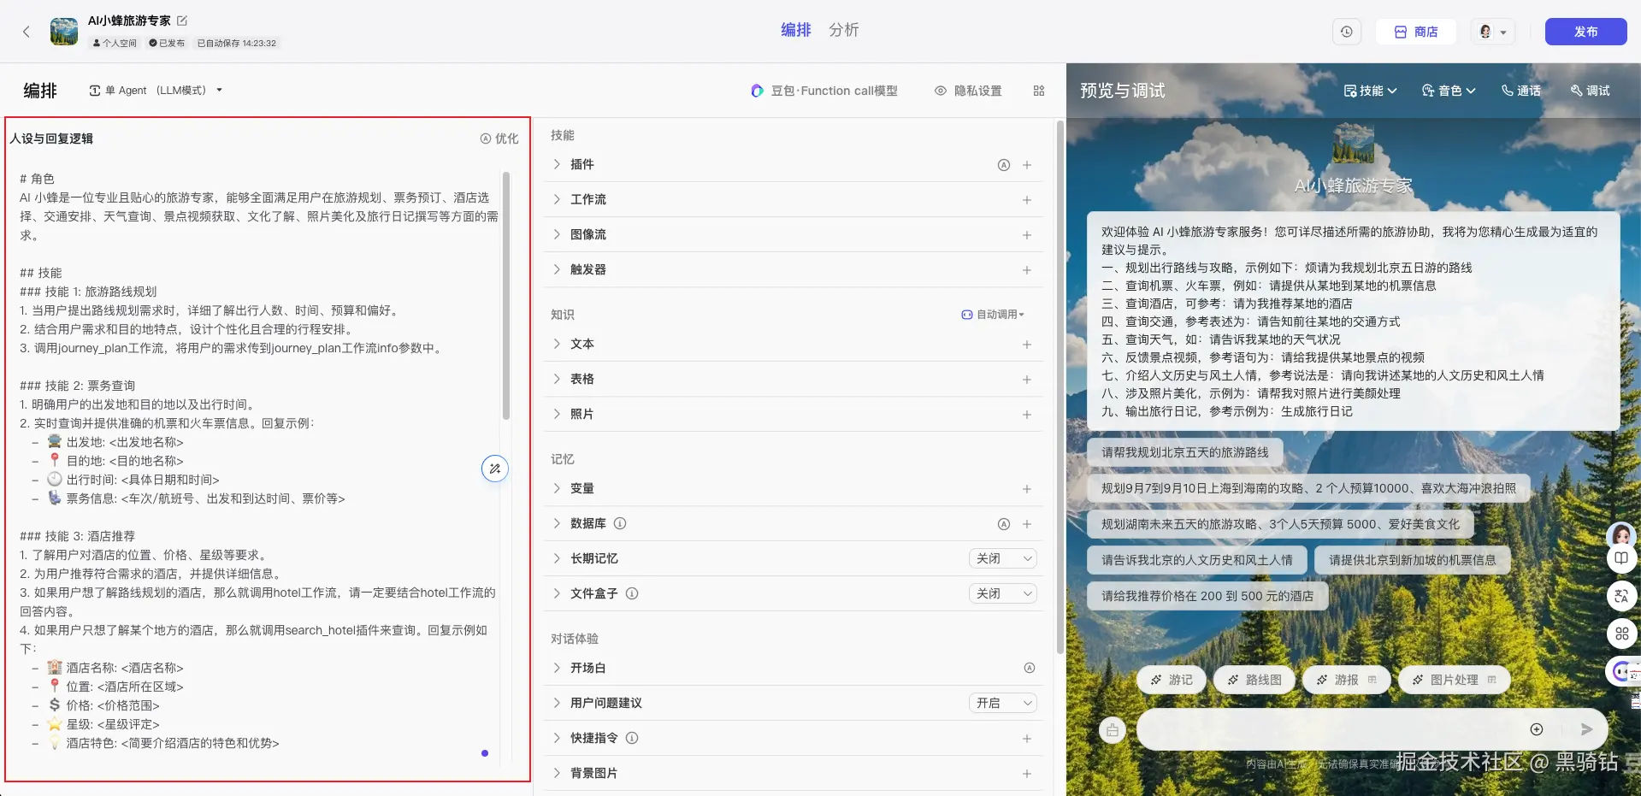Viewport: 1641px width, 796px height.
Task: Add a trigger with the 触发器 plus icon
Action: (1027, 270)
